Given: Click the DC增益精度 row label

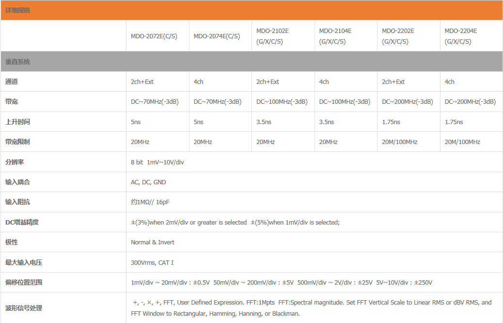Looking at the screenshot, I should coord(22,223).
